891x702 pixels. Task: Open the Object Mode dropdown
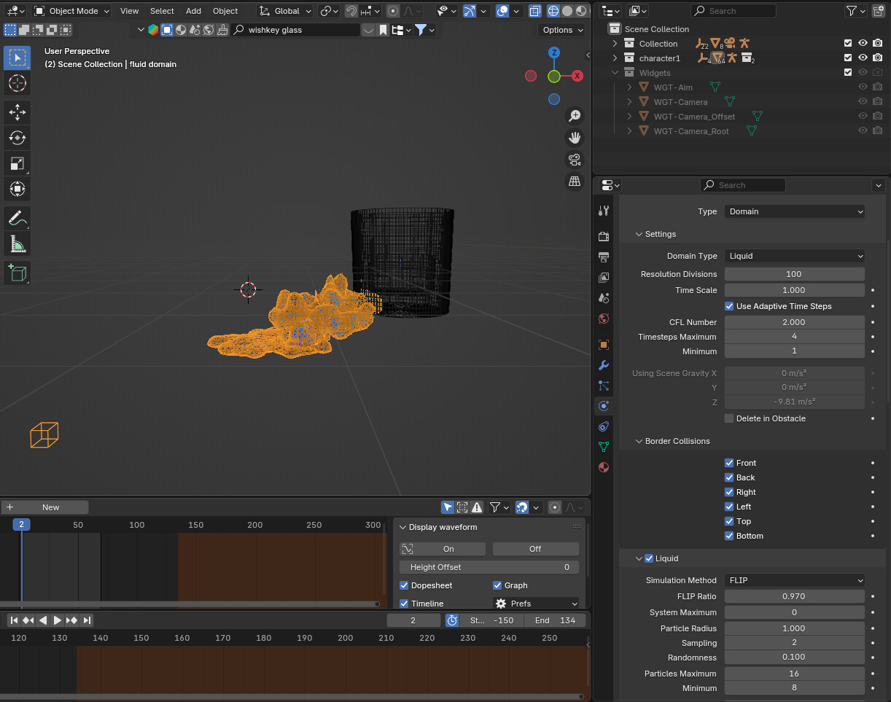[x=71, y=11]
